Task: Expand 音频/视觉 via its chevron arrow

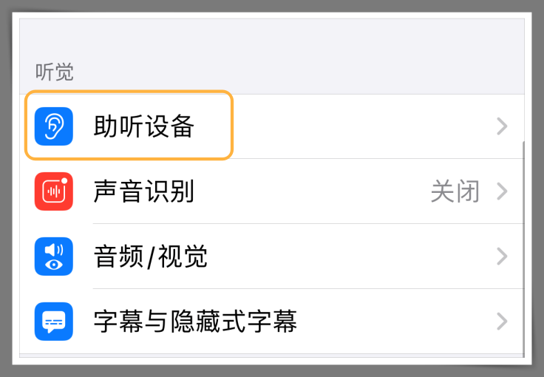Action: [502, 257]
